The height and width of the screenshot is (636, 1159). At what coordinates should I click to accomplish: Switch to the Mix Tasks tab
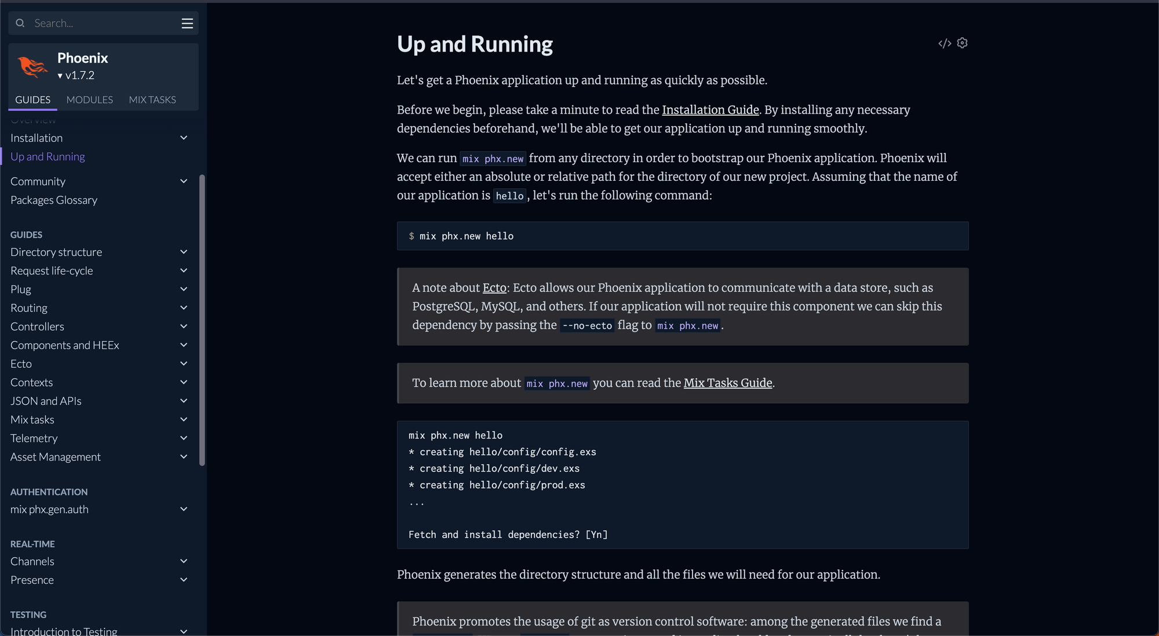[x=152, y=100]
